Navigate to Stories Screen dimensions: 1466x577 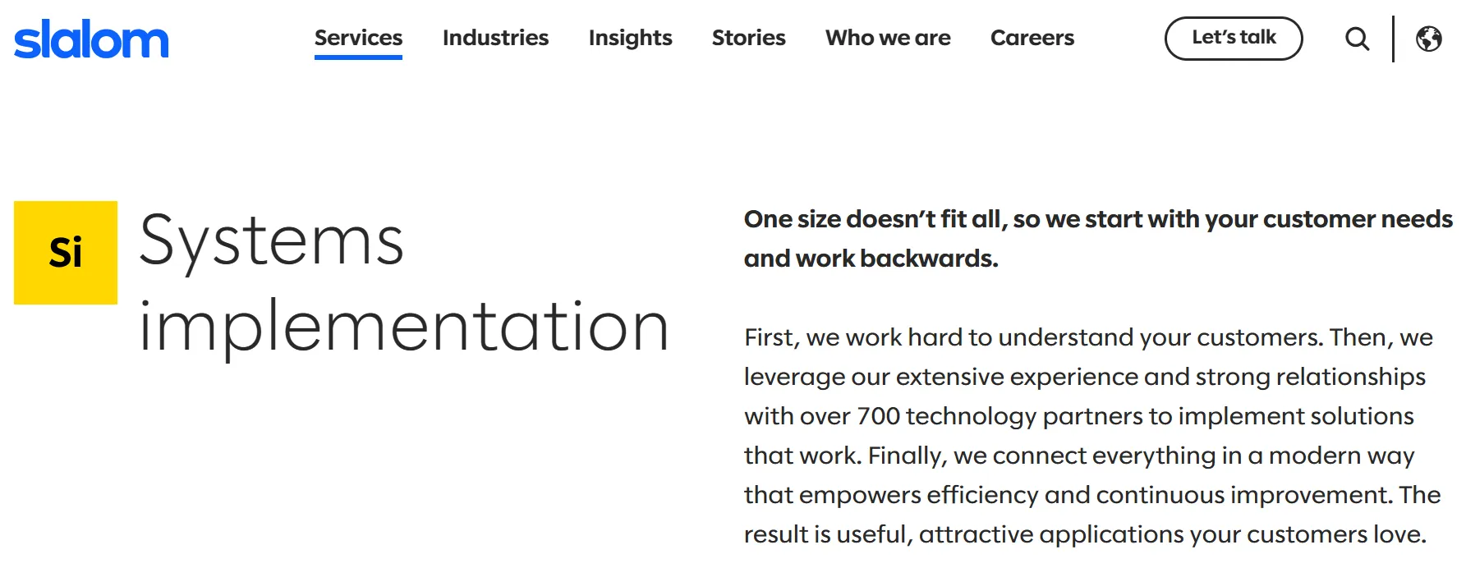pos(748,38)
